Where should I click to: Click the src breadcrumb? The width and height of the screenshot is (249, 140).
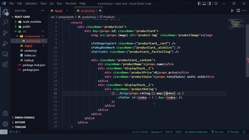click(x=53, y=17)
